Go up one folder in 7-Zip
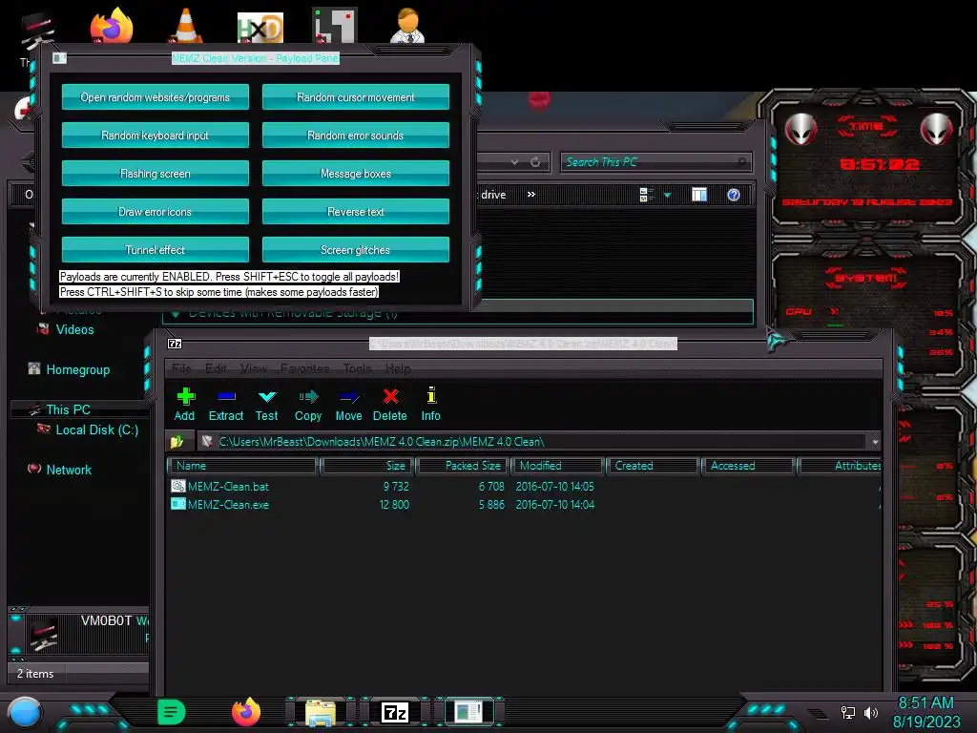This screenshot has width=977, height=733. (177, 441)
